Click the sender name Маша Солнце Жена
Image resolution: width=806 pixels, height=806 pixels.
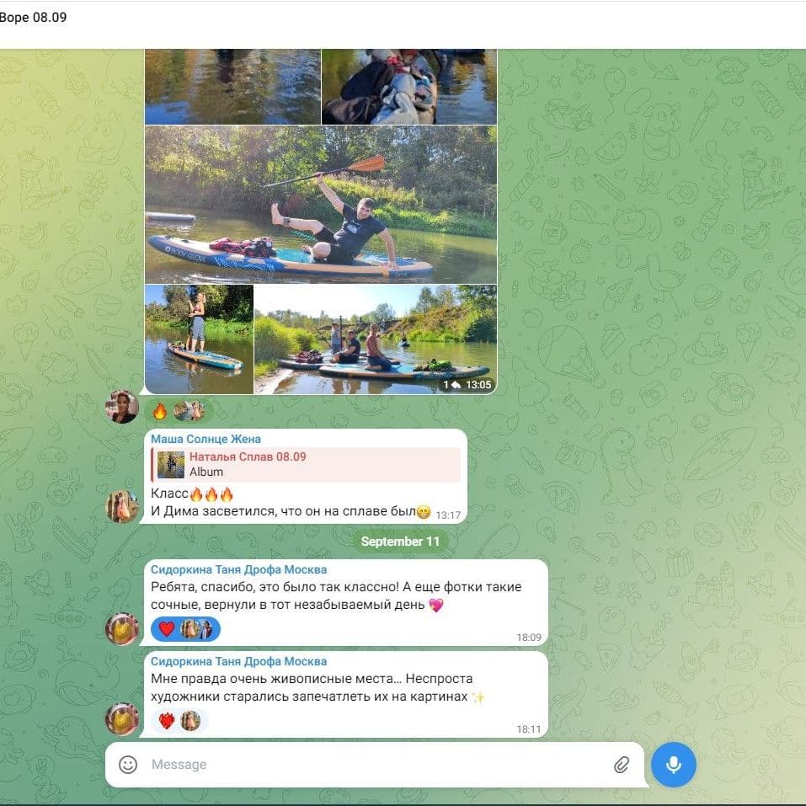(x=206, y=439)
